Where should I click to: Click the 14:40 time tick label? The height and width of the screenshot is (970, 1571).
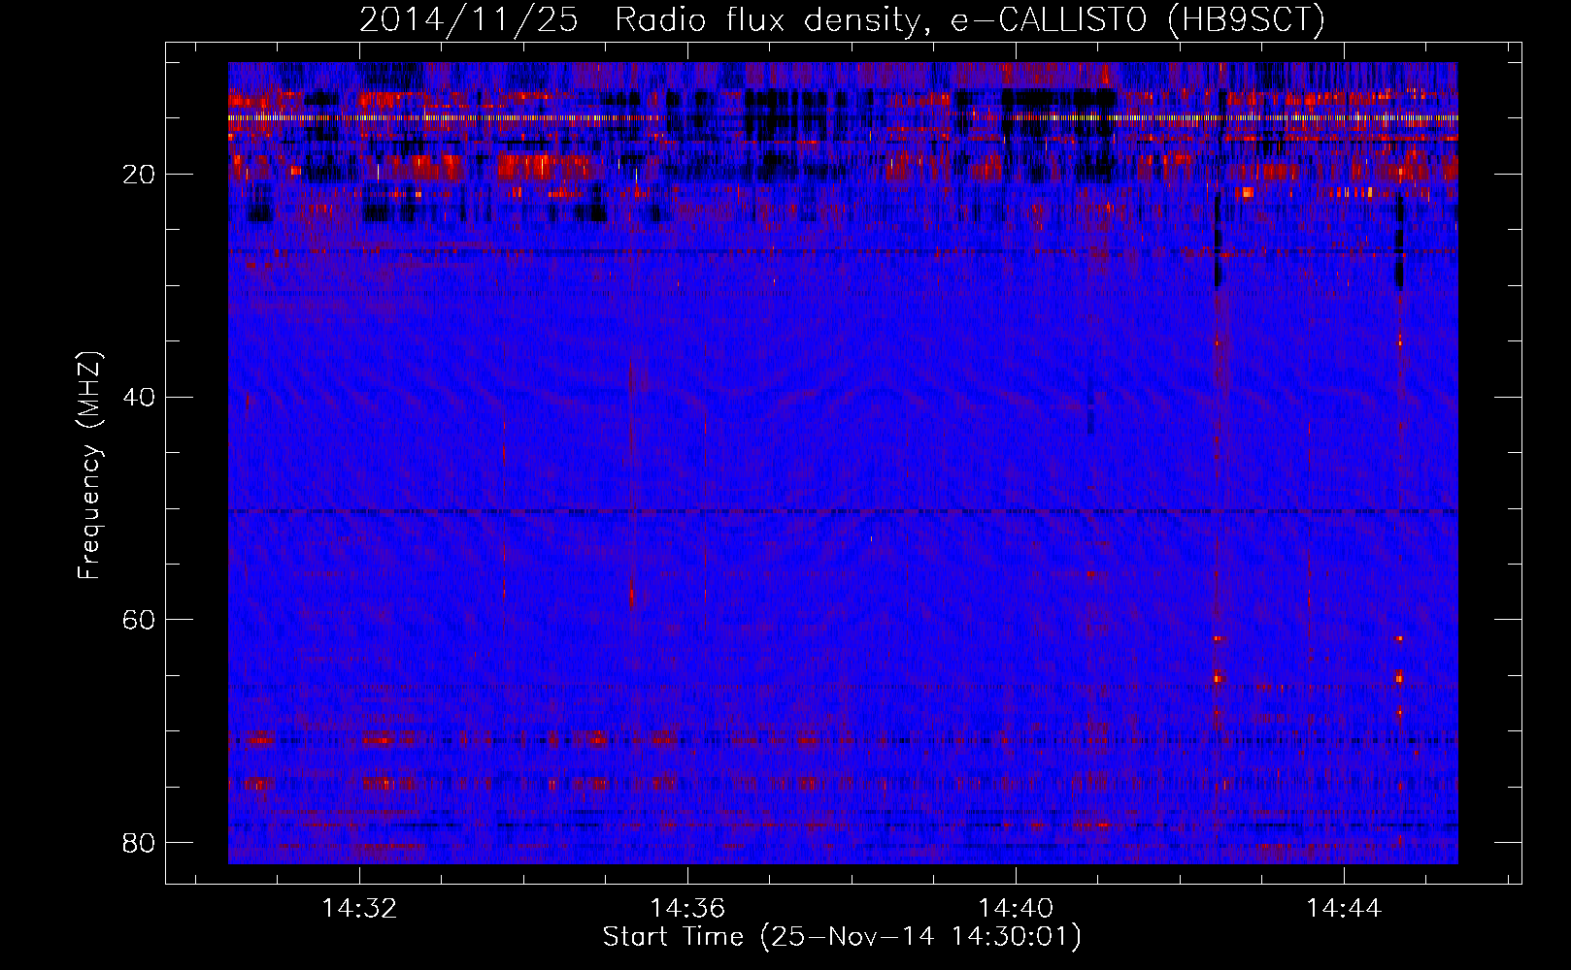click(1016, 909)
